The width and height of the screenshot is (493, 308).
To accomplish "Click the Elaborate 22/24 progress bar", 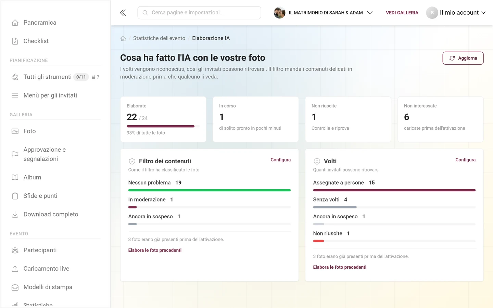I will pyautogui.click(x=163, y=126).
